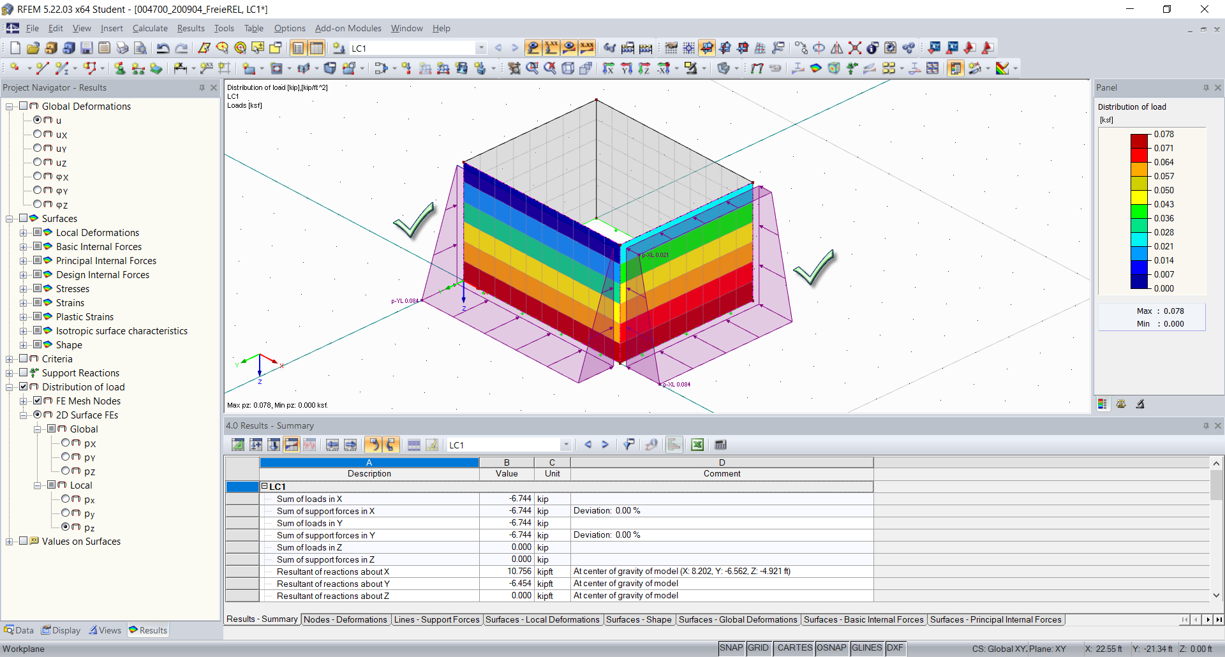Switch to the Surfaces - Shape tab
The image size is (1225, 657).
639,619
